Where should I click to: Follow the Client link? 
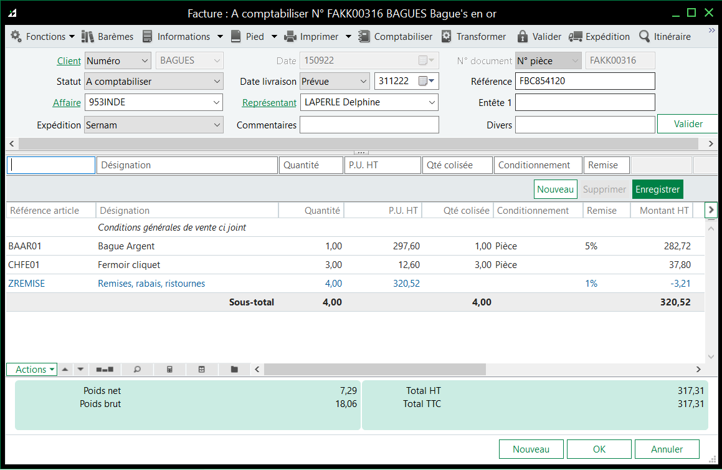tap(69, 61)
